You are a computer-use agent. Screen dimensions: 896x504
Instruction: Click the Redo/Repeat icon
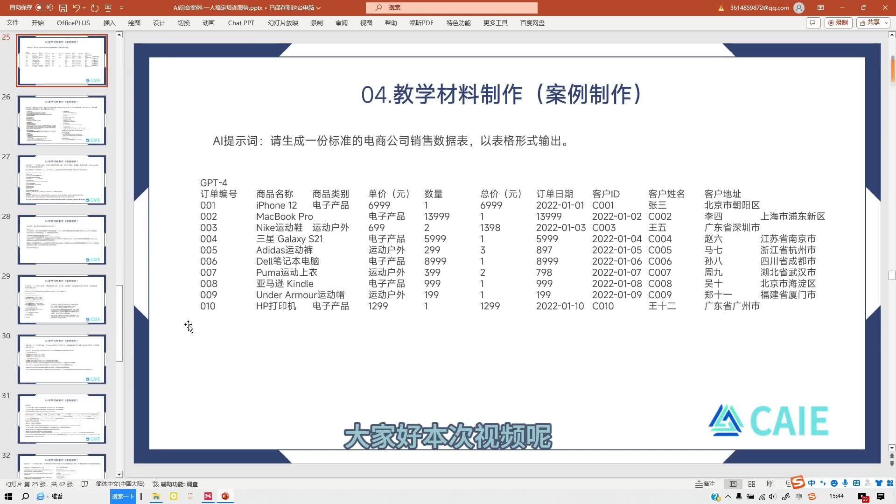coord(95,8)
